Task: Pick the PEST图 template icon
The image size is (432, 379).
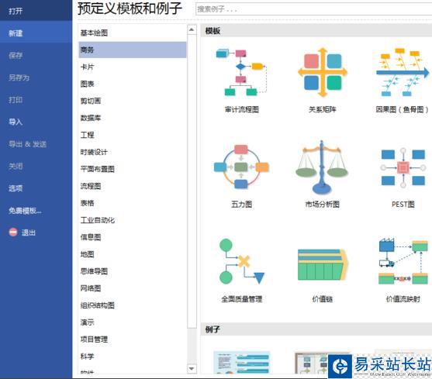Action: [x=403, y=167]
